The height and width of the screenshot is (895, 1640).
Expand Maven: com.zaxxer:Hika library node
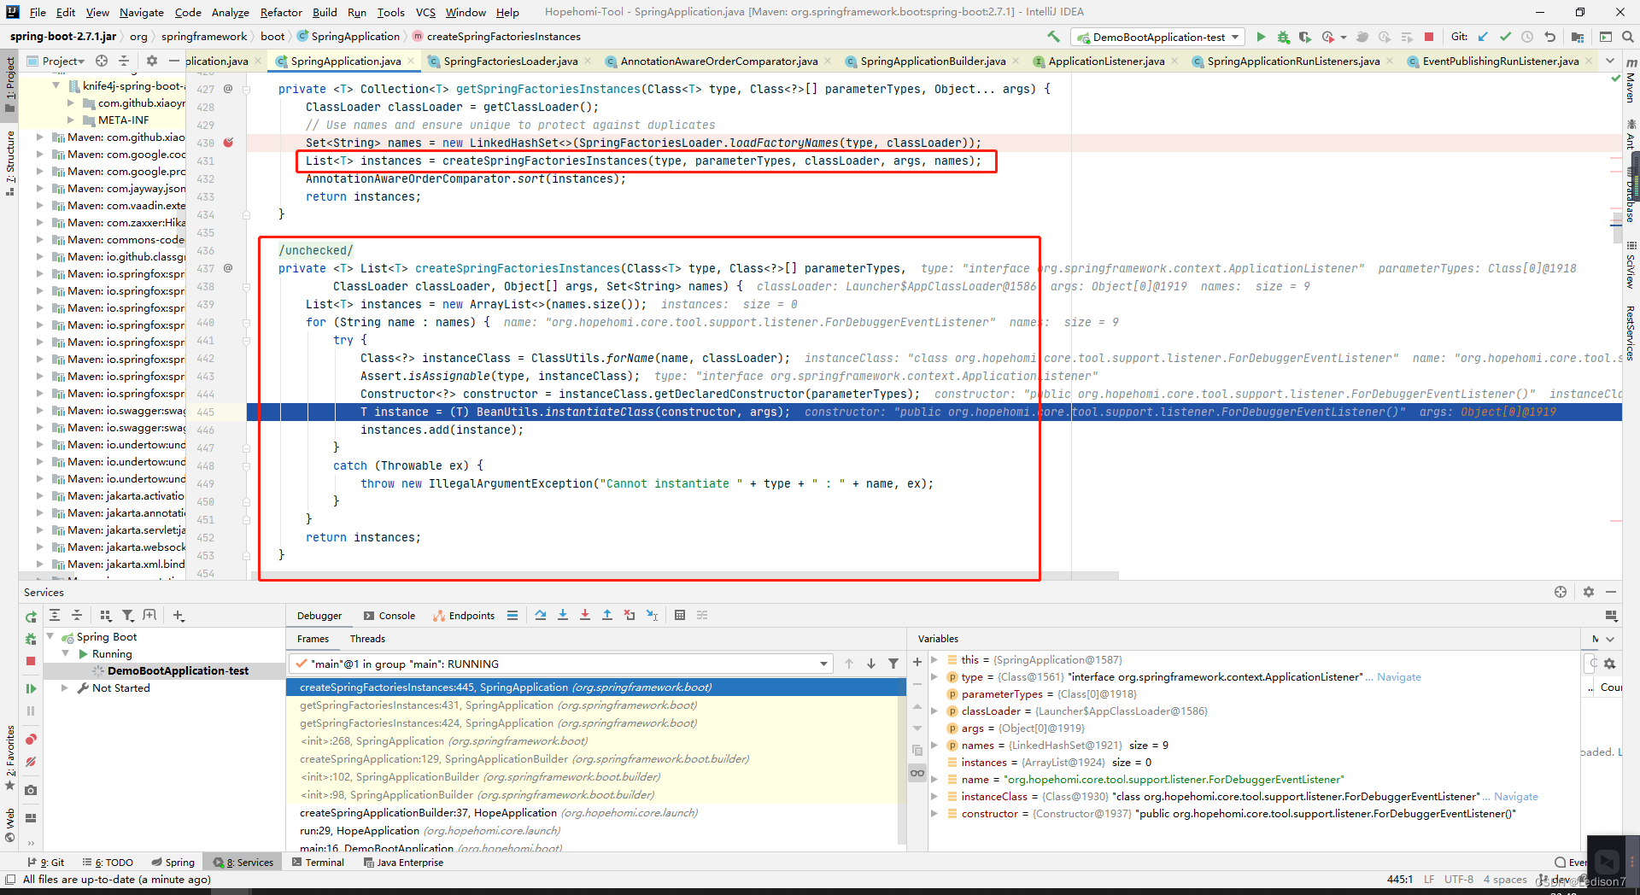pyautogui.click(x=39, y=222)
